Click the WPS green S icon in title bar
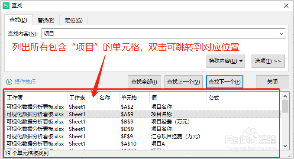Image resolution: width=294 pixels, height=159 pixels. (6, 6)
